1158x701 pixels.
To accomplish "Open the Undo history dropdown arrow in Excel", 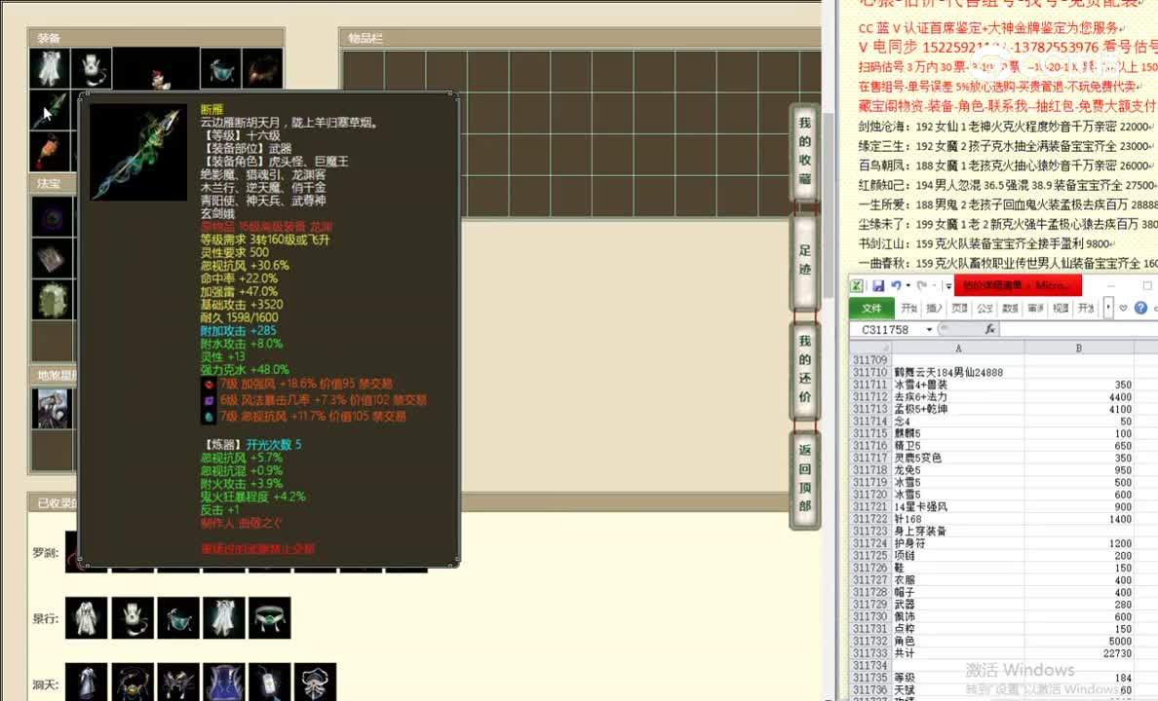I will pos(907,285).
